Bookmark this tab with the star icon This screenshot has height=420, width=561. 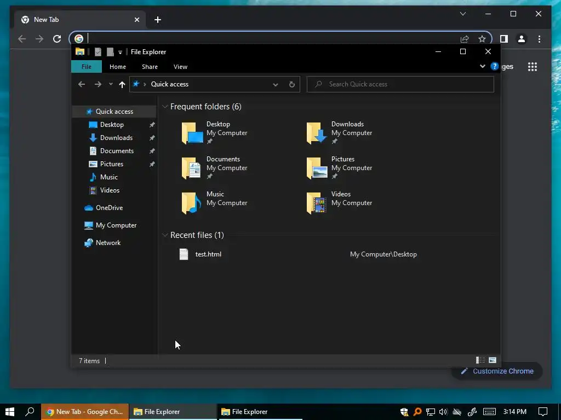(x=482, y=39)
